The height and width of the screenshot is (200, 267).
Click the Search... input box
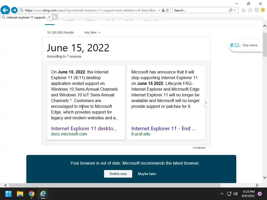(x=200, y=10)
